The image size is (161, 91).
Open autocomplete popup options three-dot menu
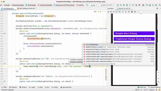click(x=154, y=64)
